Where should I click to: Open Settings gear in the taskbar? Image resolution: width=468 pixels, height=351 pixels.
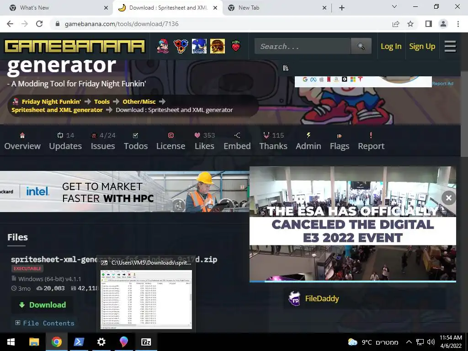tap(101, 342)
